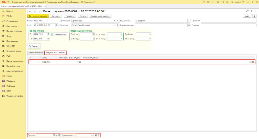Expand the Вид отпуска dropdown
The height and width of the screenshot is (139, 259).
189,21
